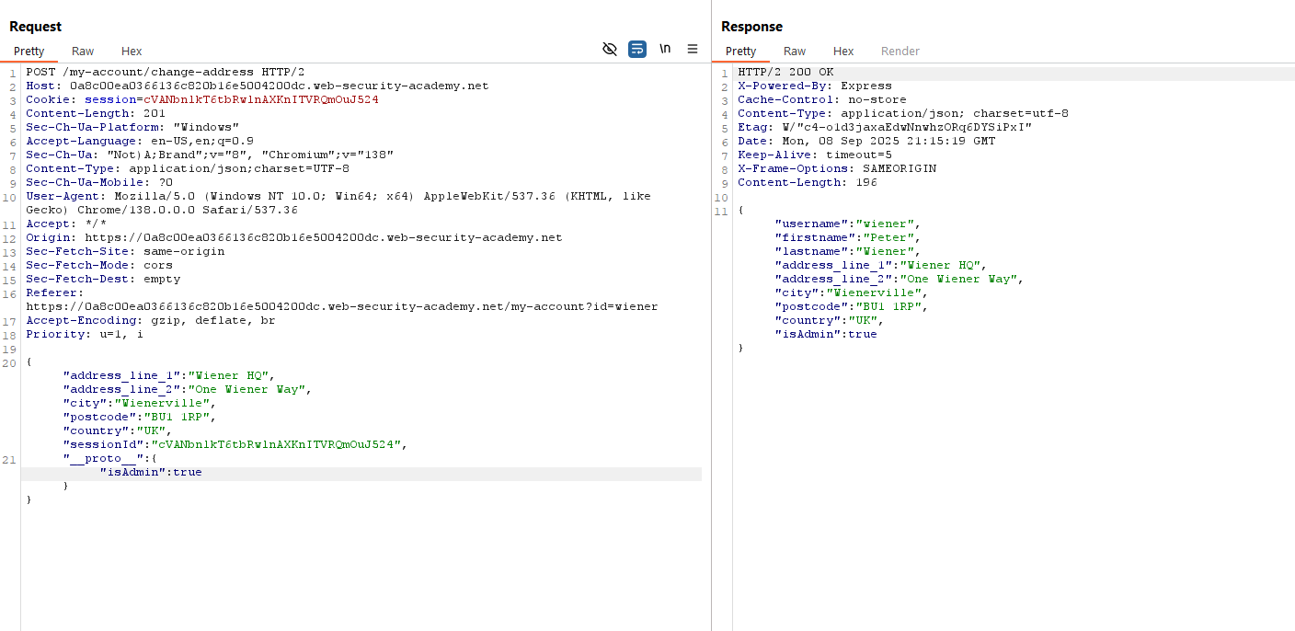The width and height of the screenshot is (1295, 631).
Task: Open the Request hamburger options menu
Action: click(693, 50)
